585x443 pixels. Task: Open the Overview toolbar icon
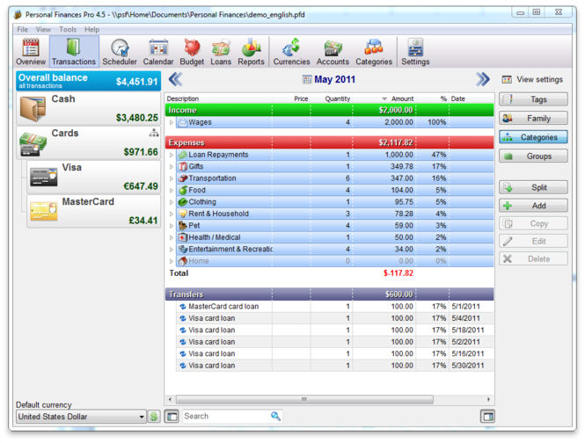click(31, 52)
